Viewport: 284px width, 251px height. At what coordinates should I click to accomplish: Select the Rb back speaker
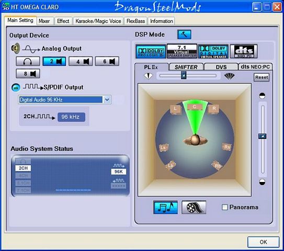(x=218, y=165)
